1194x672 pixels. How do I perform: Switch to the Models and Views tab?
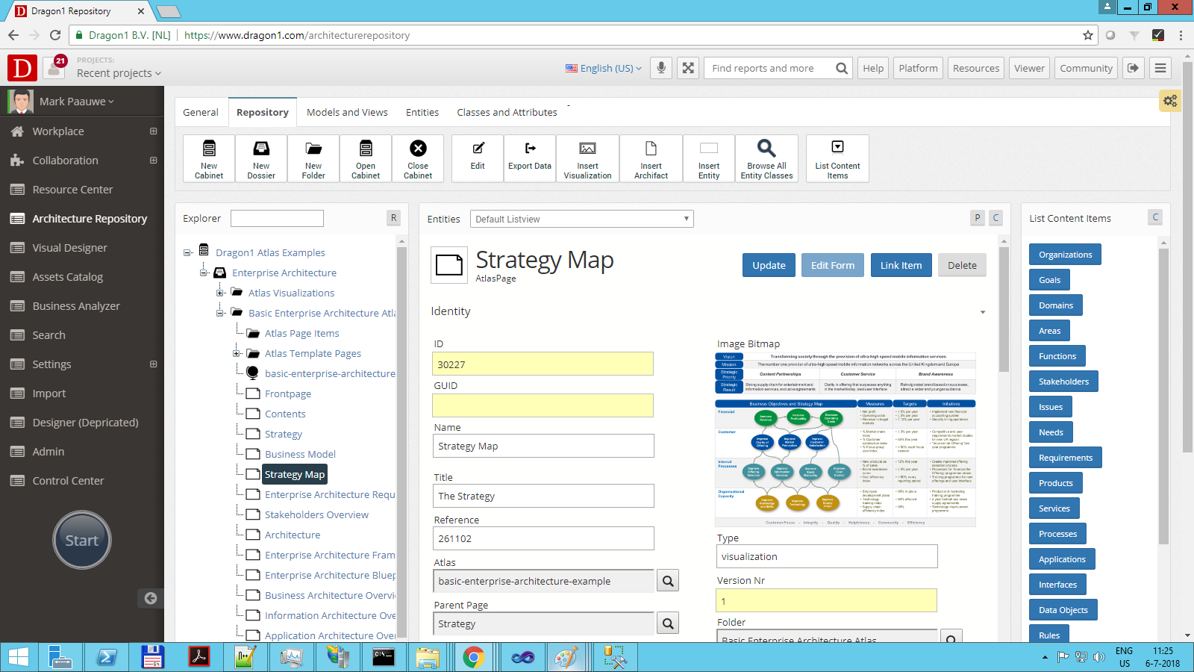[347, 112]
